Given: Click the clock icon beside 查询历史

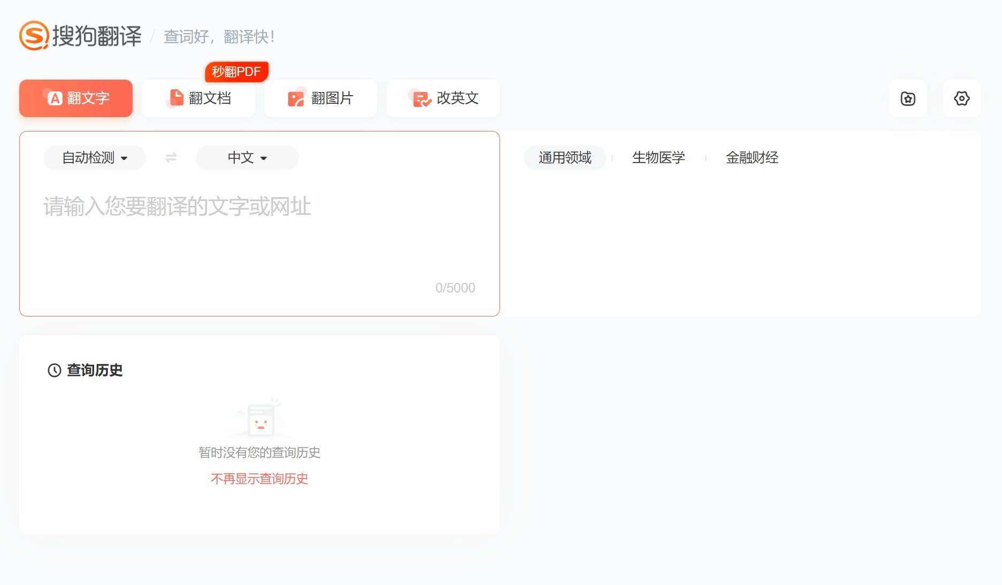Looking at the screenshot, I should [54, 371].
